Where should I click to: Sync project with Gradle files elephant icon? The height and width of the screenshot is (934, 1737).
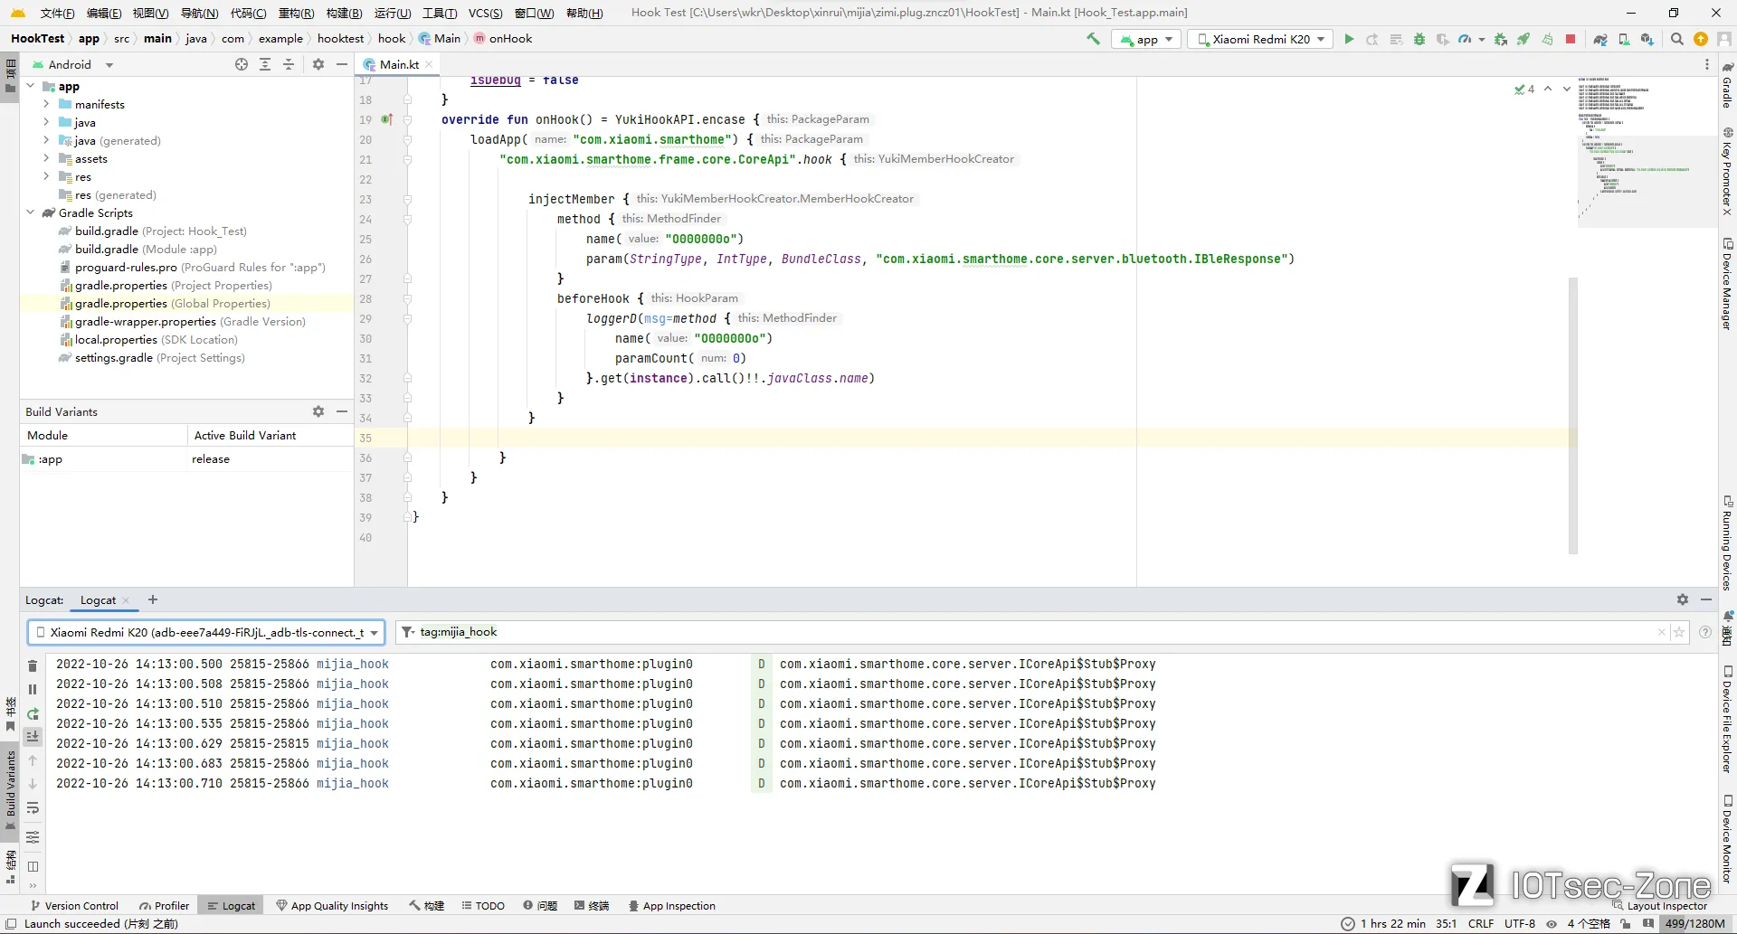1600,39
